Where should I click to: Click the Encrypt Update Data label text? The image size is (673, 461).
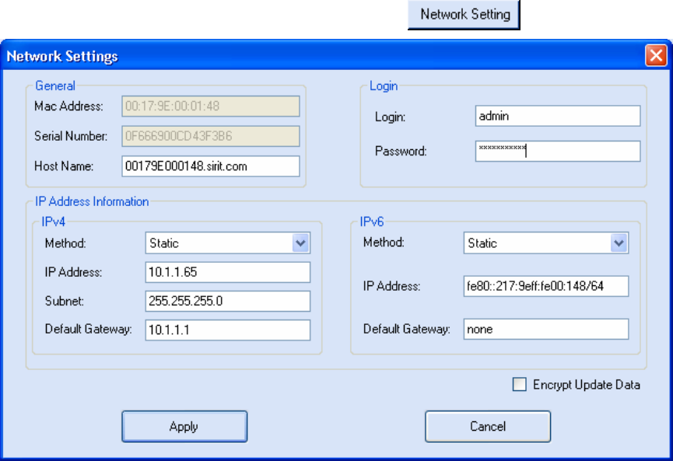[x=587, y=385]
